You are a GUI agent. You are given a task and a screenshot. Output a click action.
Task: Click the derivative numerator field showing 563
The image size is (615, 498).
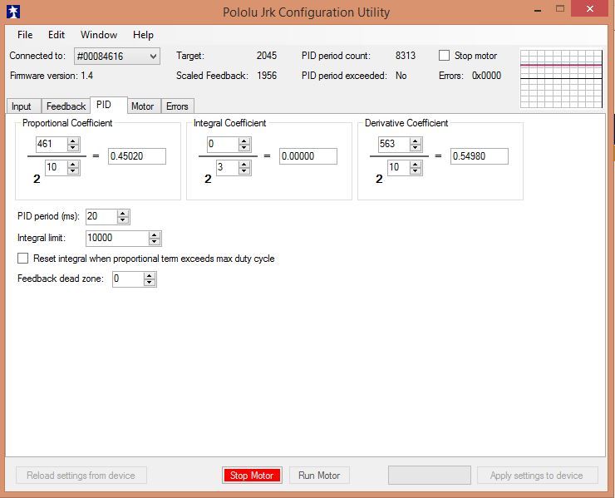(x=394, y=144)
